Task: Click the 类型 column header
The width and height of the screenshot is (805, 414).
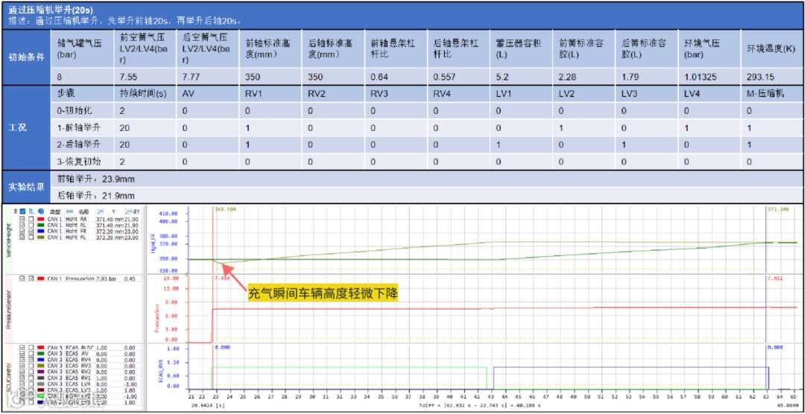Action: 55,211
